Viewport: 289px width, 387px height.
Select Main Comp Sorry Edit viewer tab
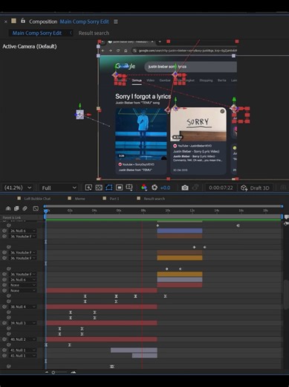click(37, 33)
